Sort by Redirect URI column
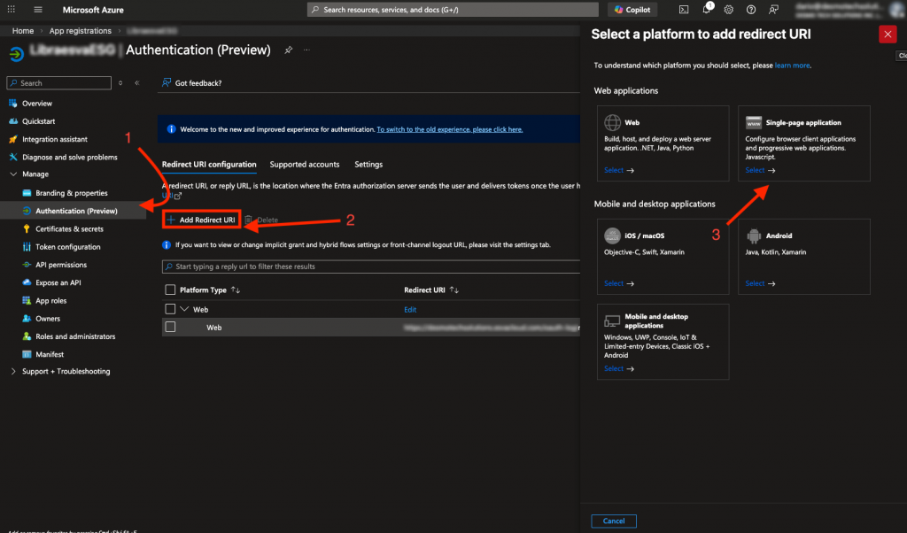This screenshot has height=533, width=907. 431,290
